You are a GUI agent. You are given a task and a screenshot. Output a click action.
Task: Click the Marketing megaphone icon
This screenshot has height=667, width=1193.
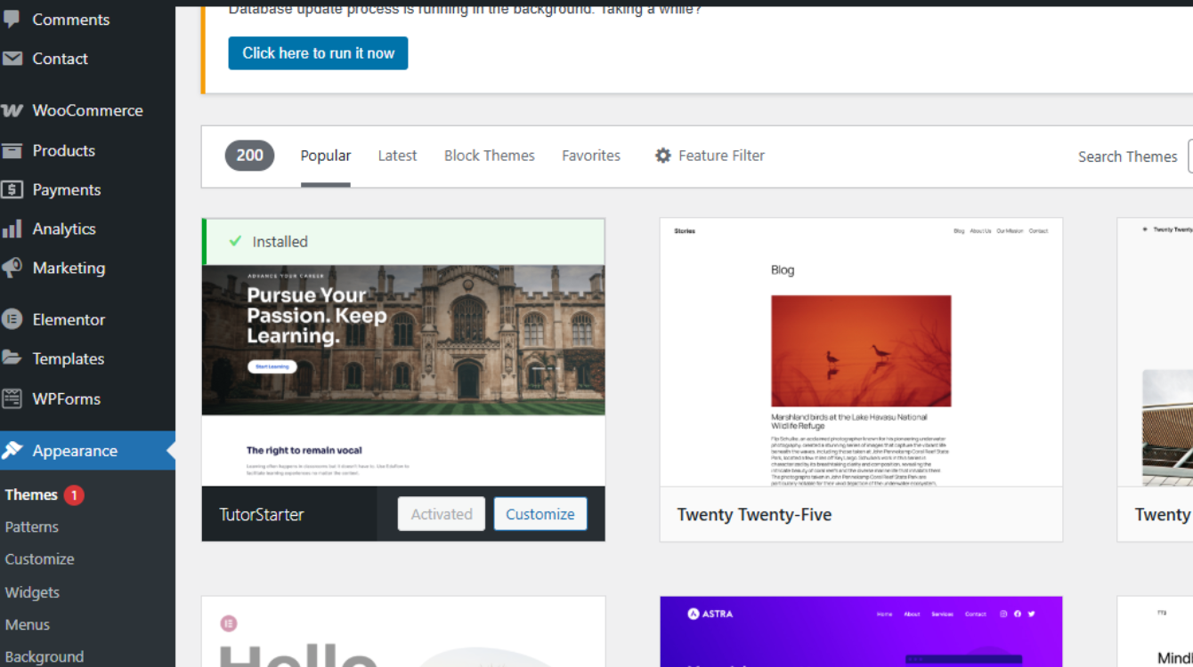point(12,268)
